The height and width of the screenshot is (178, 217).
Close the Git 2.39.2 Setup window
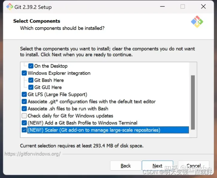pyautogui.click(x=203, y=7)
